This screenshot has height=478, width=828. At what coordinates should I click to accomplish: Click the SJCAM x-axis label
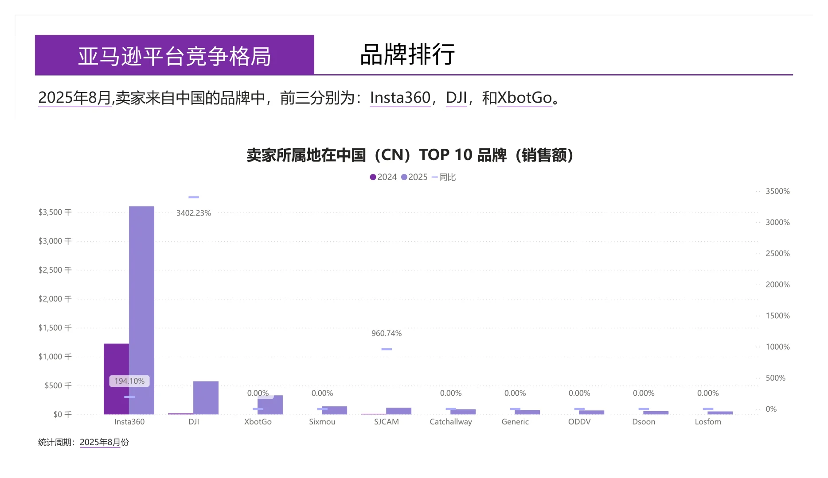tap(387, 422)
